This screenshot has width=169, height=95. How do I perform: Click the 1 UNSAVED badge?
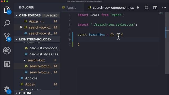[51, 16]
